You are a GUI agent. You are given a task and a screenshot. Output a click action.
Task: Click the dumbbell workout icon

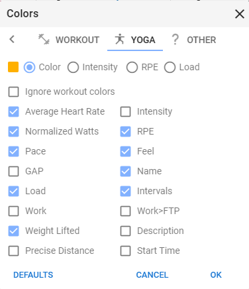click(x=44, y=39)
